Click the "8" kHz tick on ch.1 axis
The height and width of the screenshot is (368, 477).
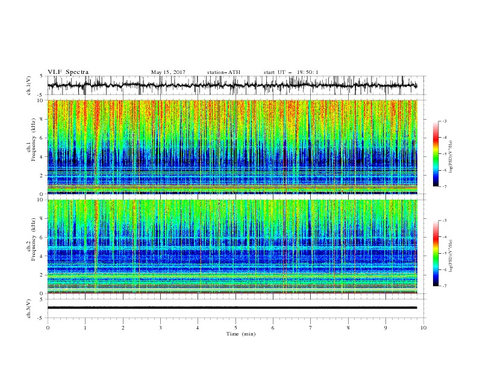(x=42, y=119)
